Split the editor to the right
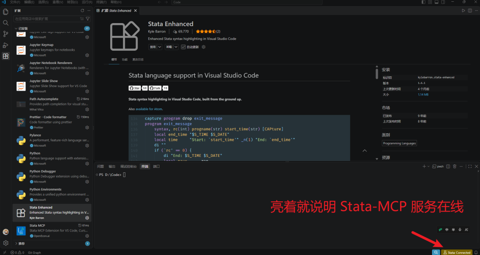The image size is (480, 255). [x=470, y=10]
